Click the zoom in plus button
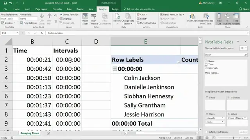 240,138
